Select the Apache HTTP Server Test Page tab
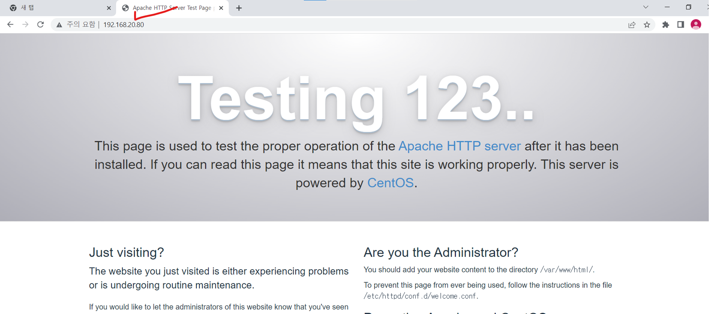This screenshot has width=709, height=314. pos(172,8)
